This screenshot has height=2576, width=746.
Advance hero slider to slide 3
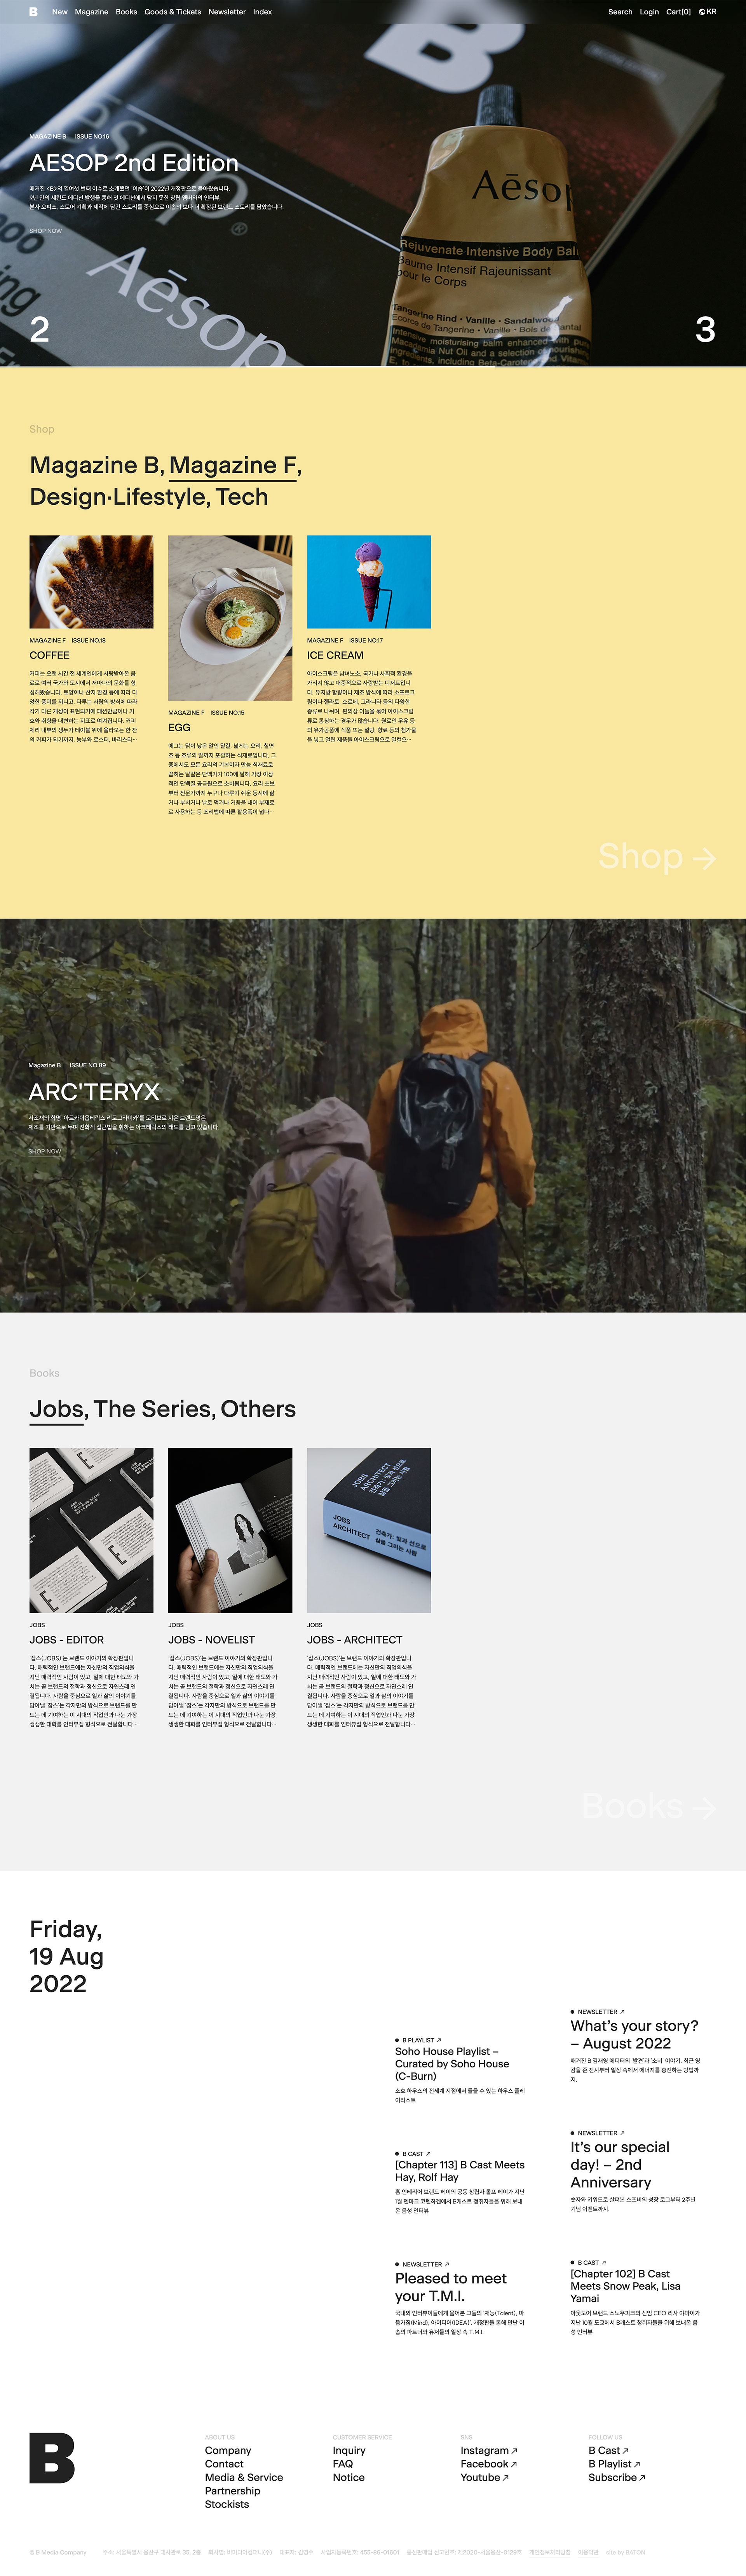tap(705, 329)
